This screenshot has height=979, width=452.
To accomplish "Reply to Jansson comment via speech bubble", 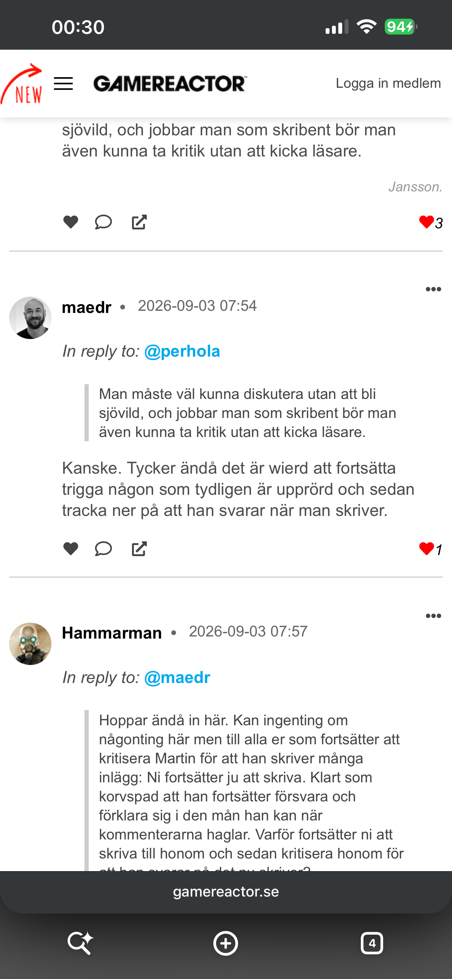I will click(103, 222).
